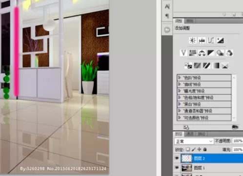This screenshot has width=243, height=176.
Task: Hide the 图层 2 layer via eye icon
Action: pos(177,158)
